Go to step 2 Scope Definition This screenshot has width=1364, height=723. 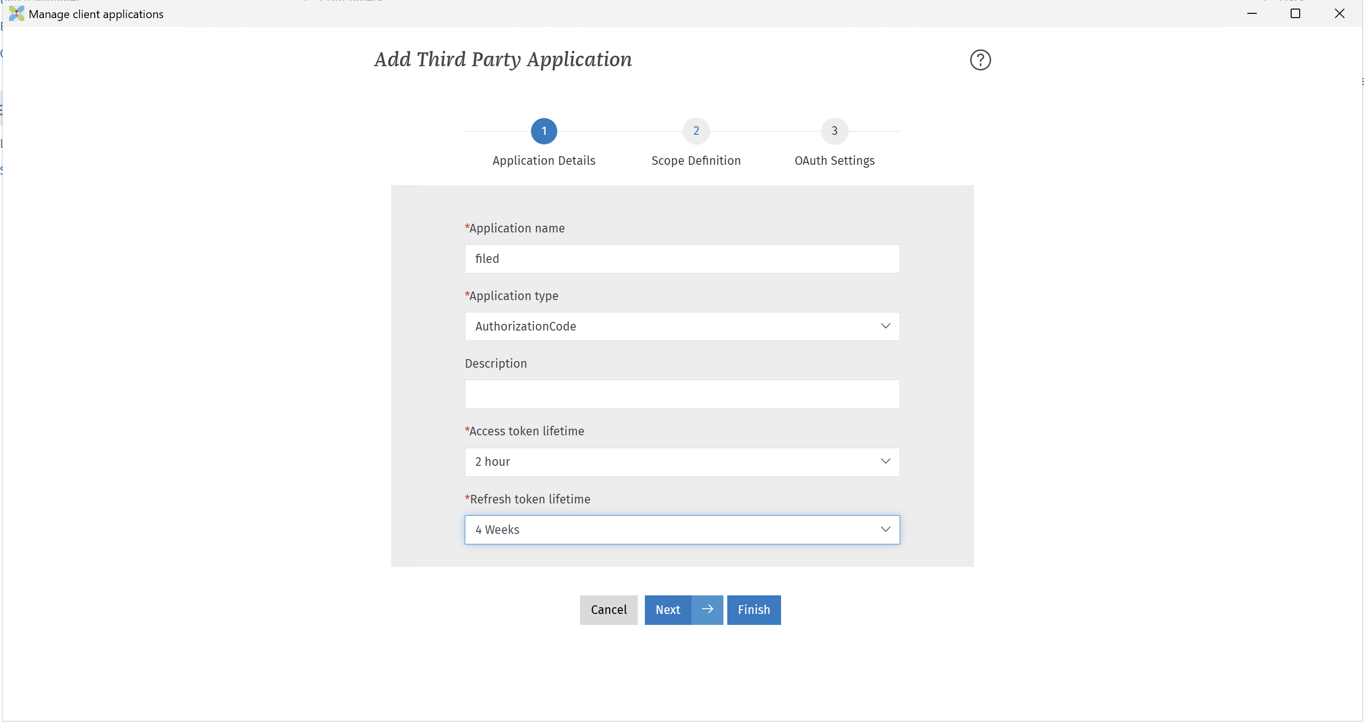[x=696, y=131]
